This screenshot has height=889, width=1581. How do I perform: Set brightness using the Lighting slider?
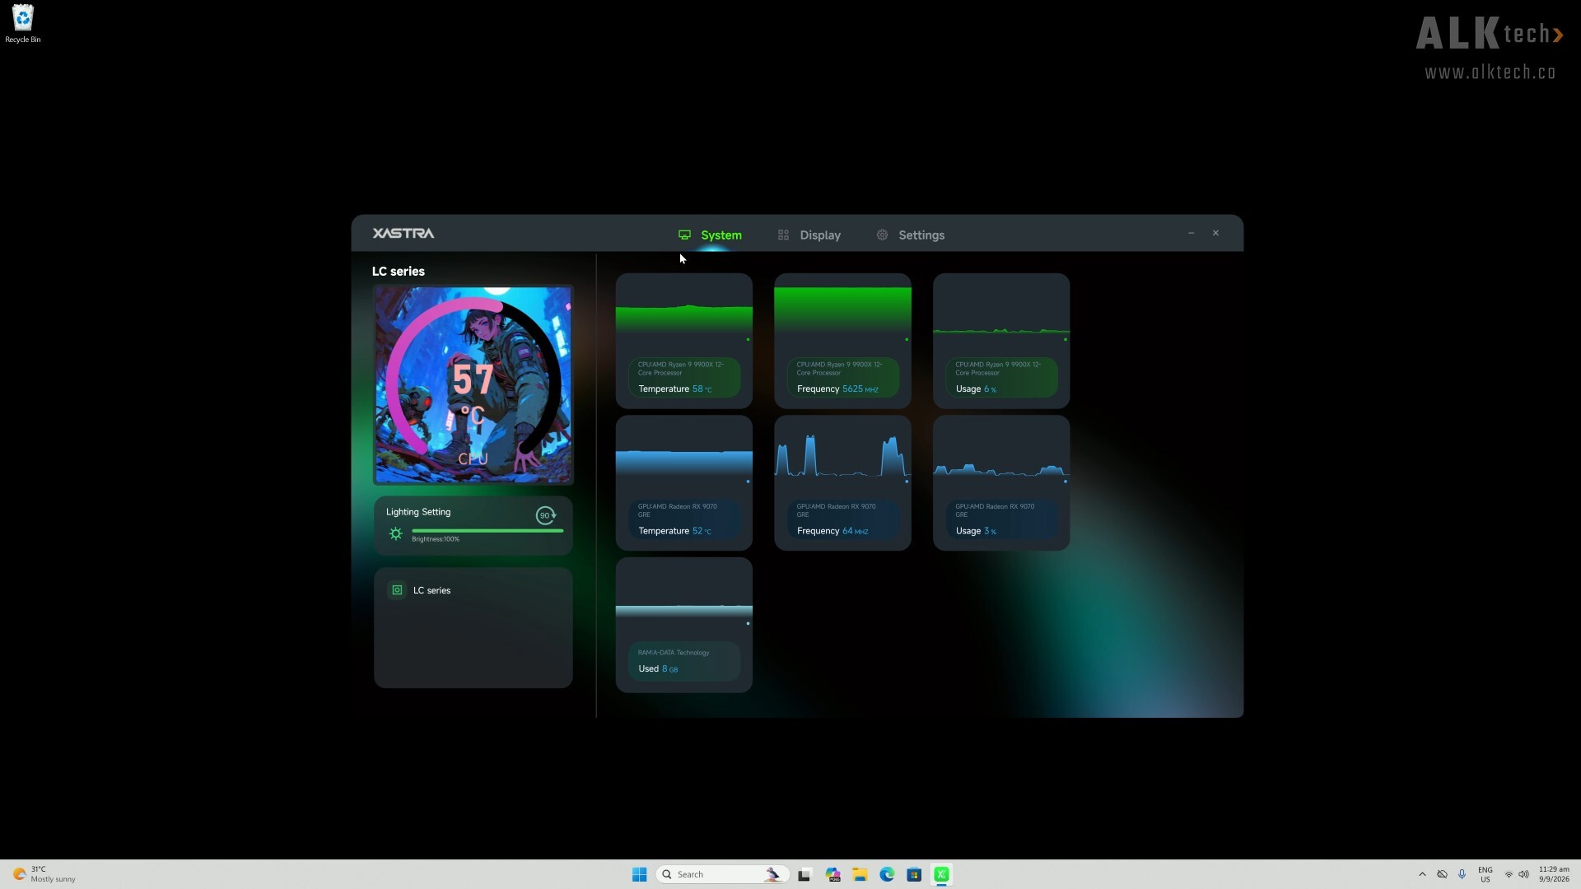[x=487, y=531]
